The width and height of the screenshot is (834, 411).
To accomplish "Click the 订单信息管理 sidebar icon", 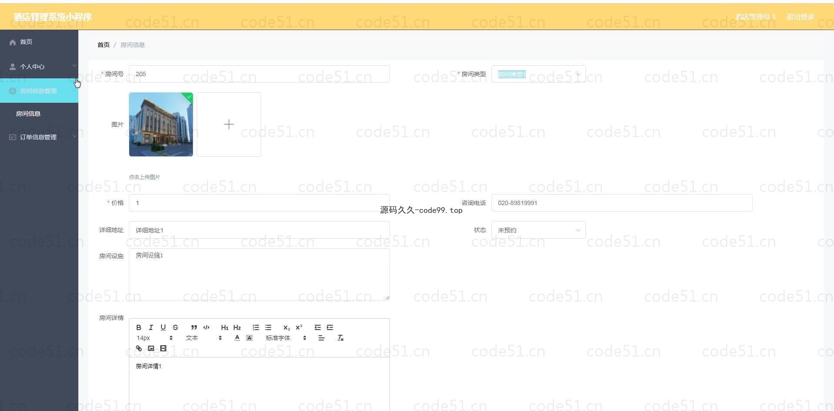I will click(x=12, y=137).
